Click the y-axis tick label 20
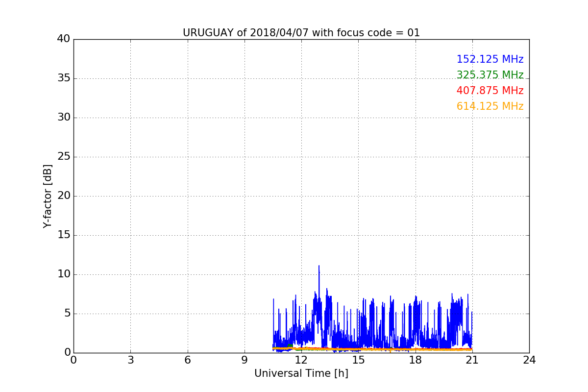 (x=64, y=196)
